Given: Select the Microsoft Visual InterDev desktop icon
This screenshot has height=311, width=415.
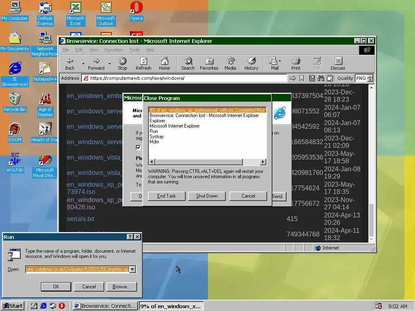Looking at the screenshot, I should click(x=45, y=166).
